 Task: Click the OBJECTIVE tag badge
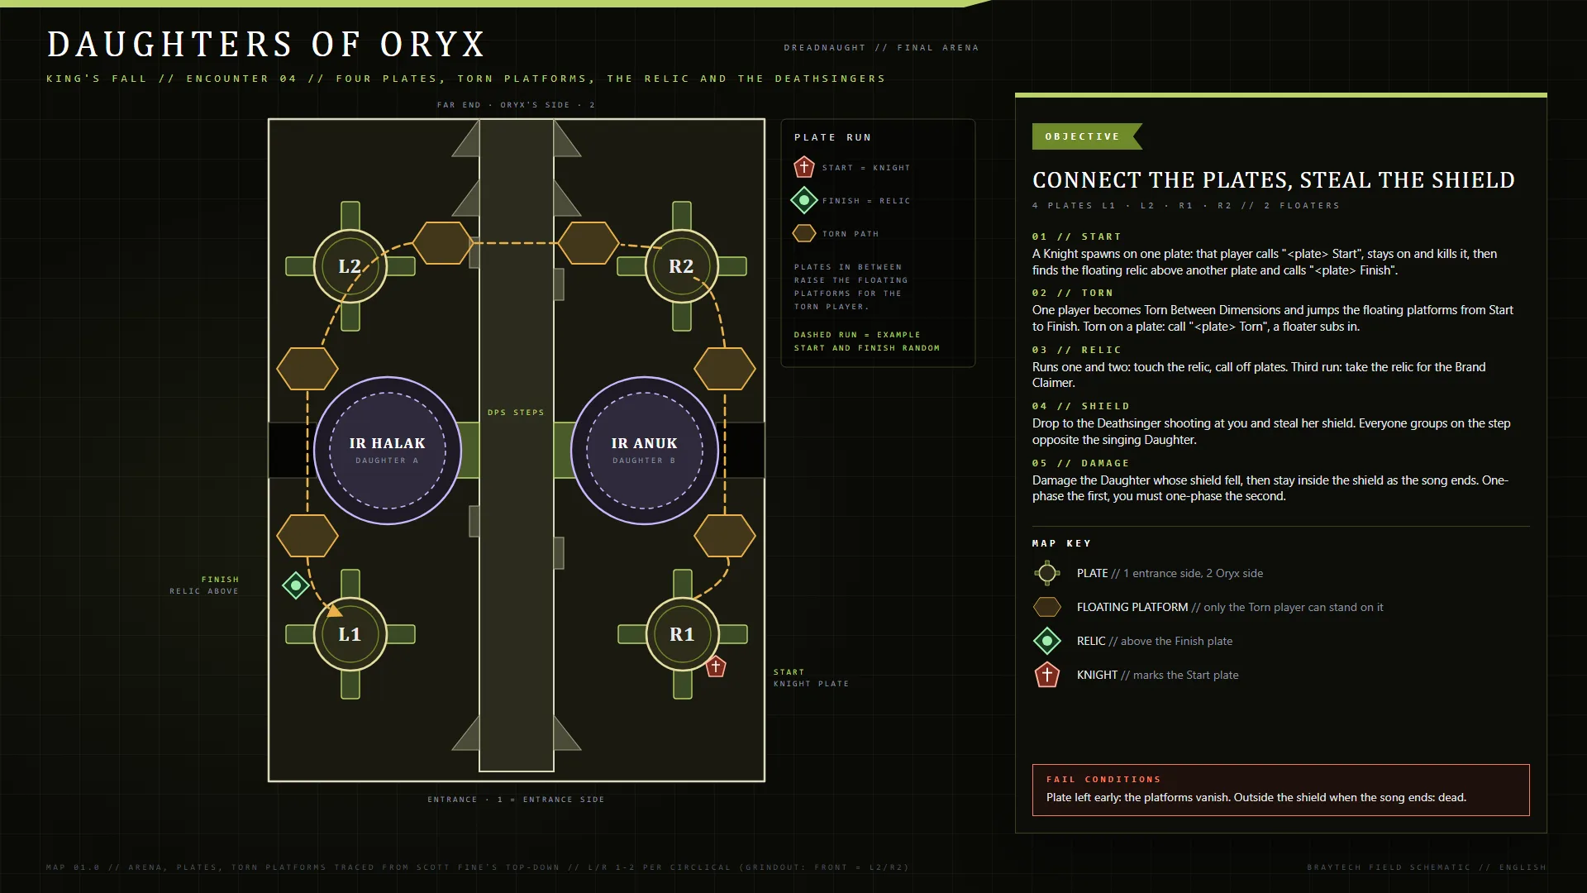coord(1087,136)
